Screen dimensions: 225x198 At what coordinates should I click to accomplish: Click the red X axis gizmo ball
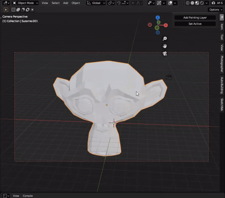166,25
